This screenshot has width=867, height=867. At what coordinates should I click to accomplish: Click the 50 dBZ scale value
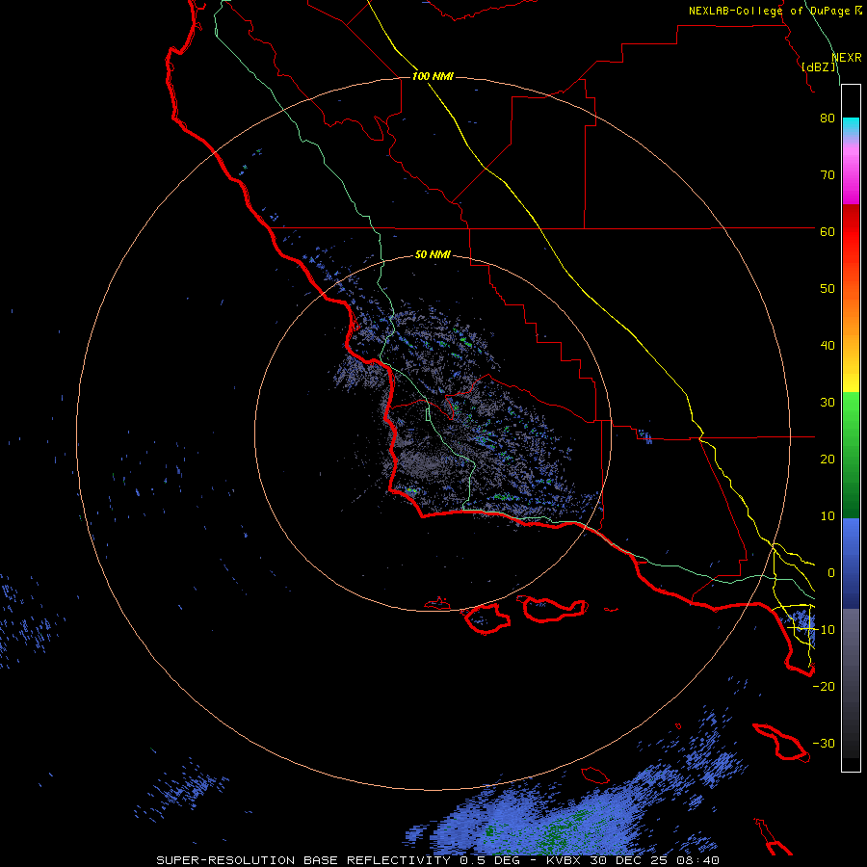[828, 289]
